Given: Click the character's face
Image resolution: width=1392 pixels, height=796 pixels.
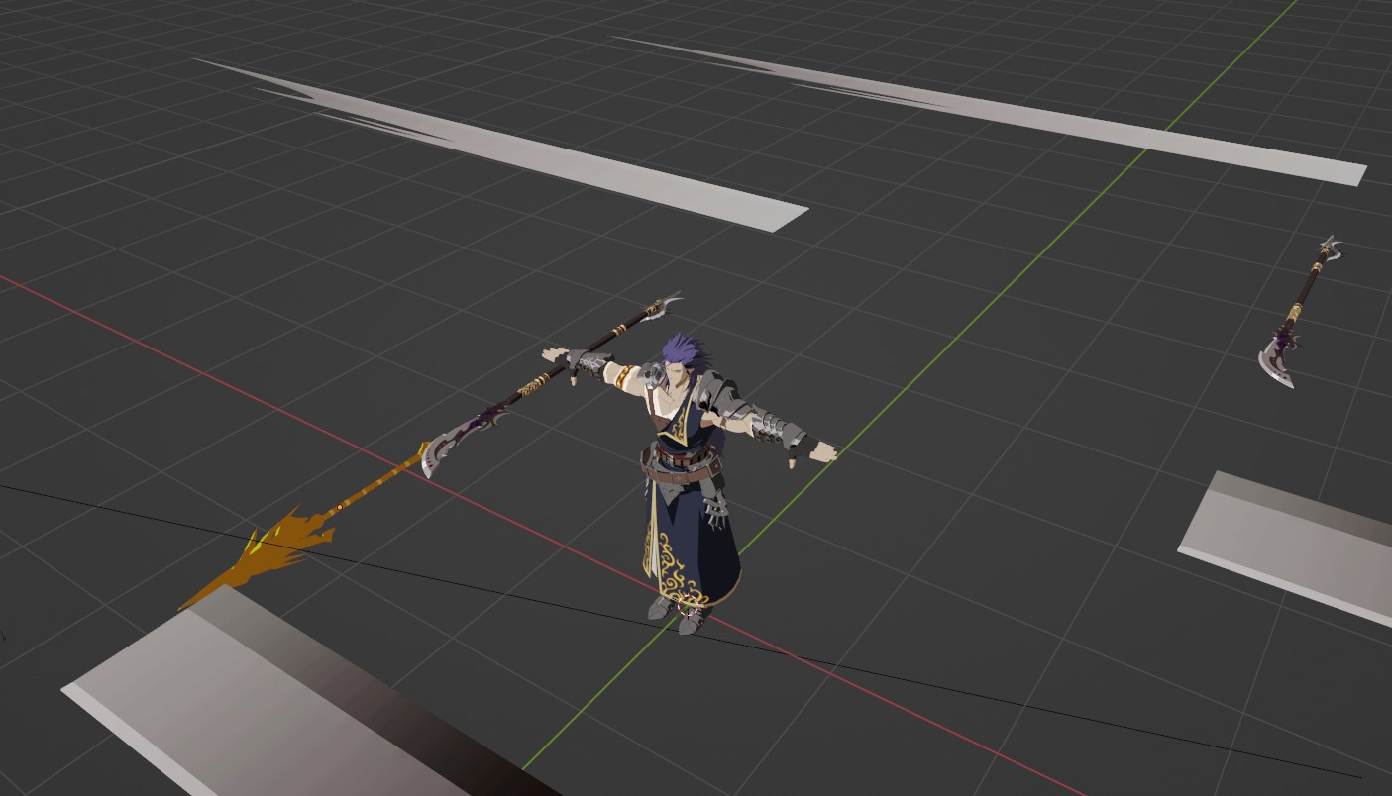Looking at the screenshot, I should point(674,373).
